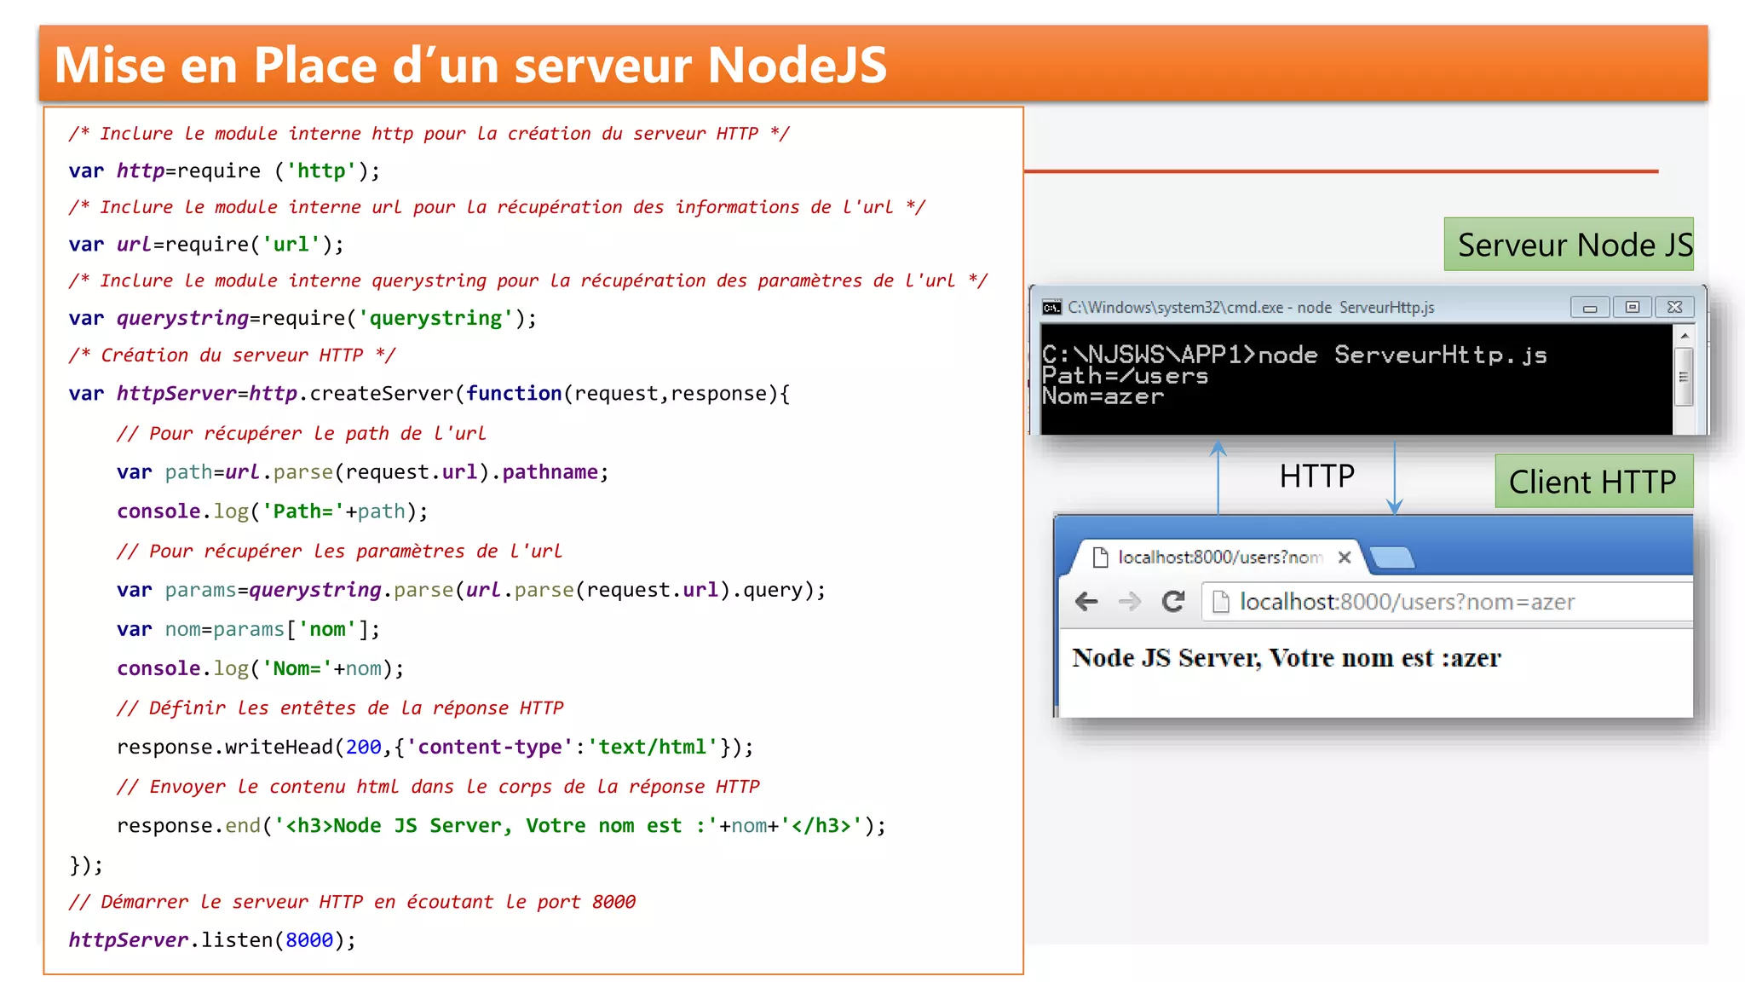Click 'node ServeurHttp.js' command line
Screen dimensions: 1745x982
(x=1294, y=355)
